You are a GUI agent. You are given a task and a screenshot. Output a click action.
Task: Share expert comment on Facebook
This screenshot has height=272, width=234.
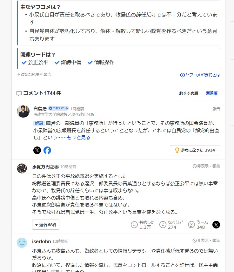47,150
